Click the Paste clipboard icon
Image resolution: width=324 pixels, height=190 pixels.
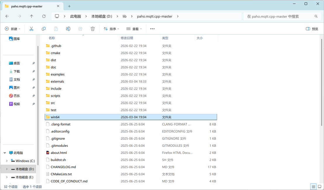pos(56,29)
